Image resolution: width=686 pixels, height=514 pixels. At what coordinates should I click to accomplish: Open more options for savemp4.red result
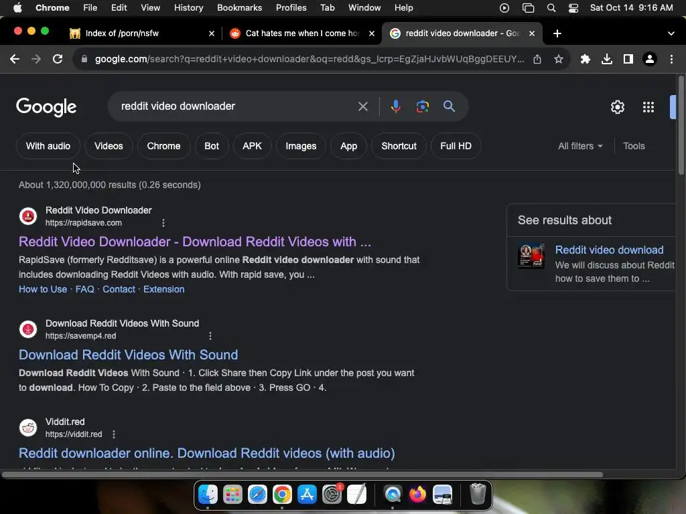[x=210, y=336]
